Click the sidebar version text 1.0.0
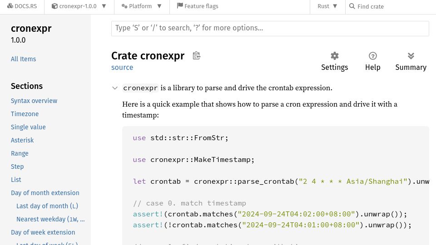The width and height of the screenshot is (436, 245). point(18,40)
